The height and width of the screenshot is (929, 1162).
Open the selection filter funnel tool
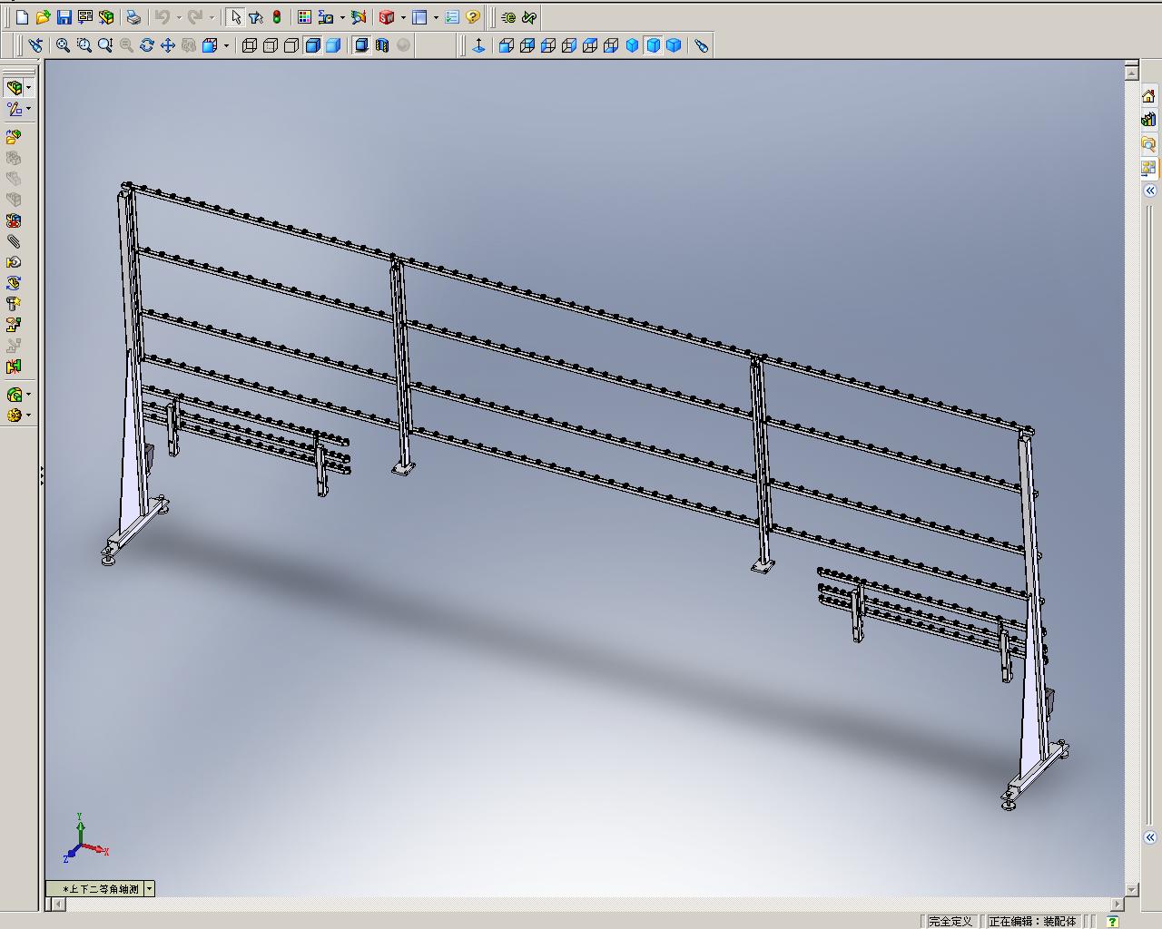click(x=256, y=17)
